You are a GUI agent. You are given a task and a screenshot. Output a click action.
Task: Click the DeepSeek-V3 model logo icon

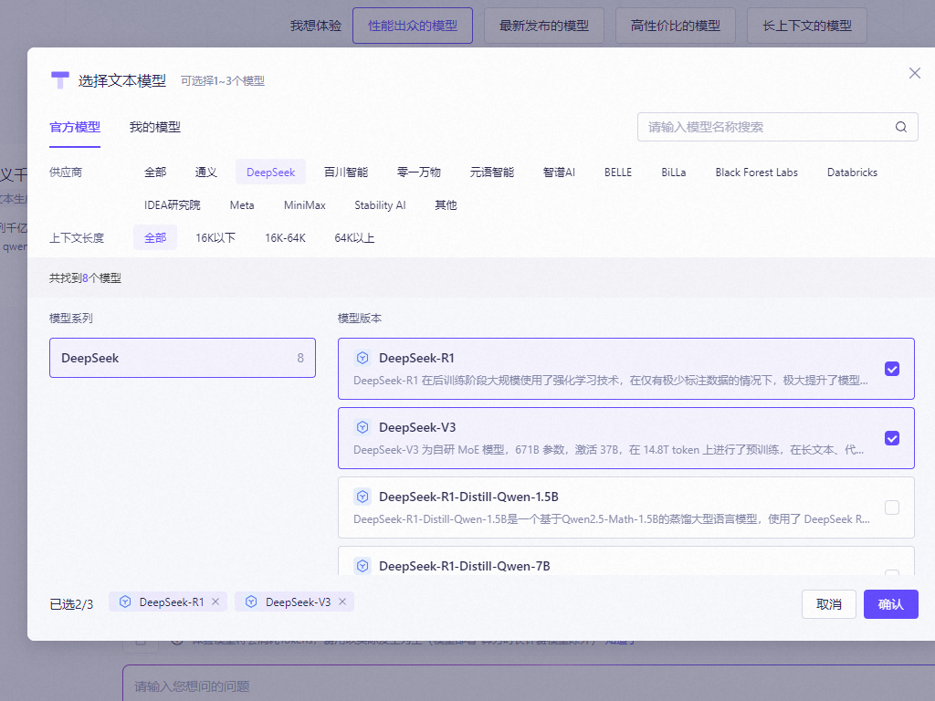click(x=362, y=427)
